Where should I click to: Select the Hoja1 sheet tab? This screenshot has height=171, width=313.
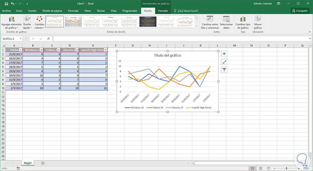point(28,163)
